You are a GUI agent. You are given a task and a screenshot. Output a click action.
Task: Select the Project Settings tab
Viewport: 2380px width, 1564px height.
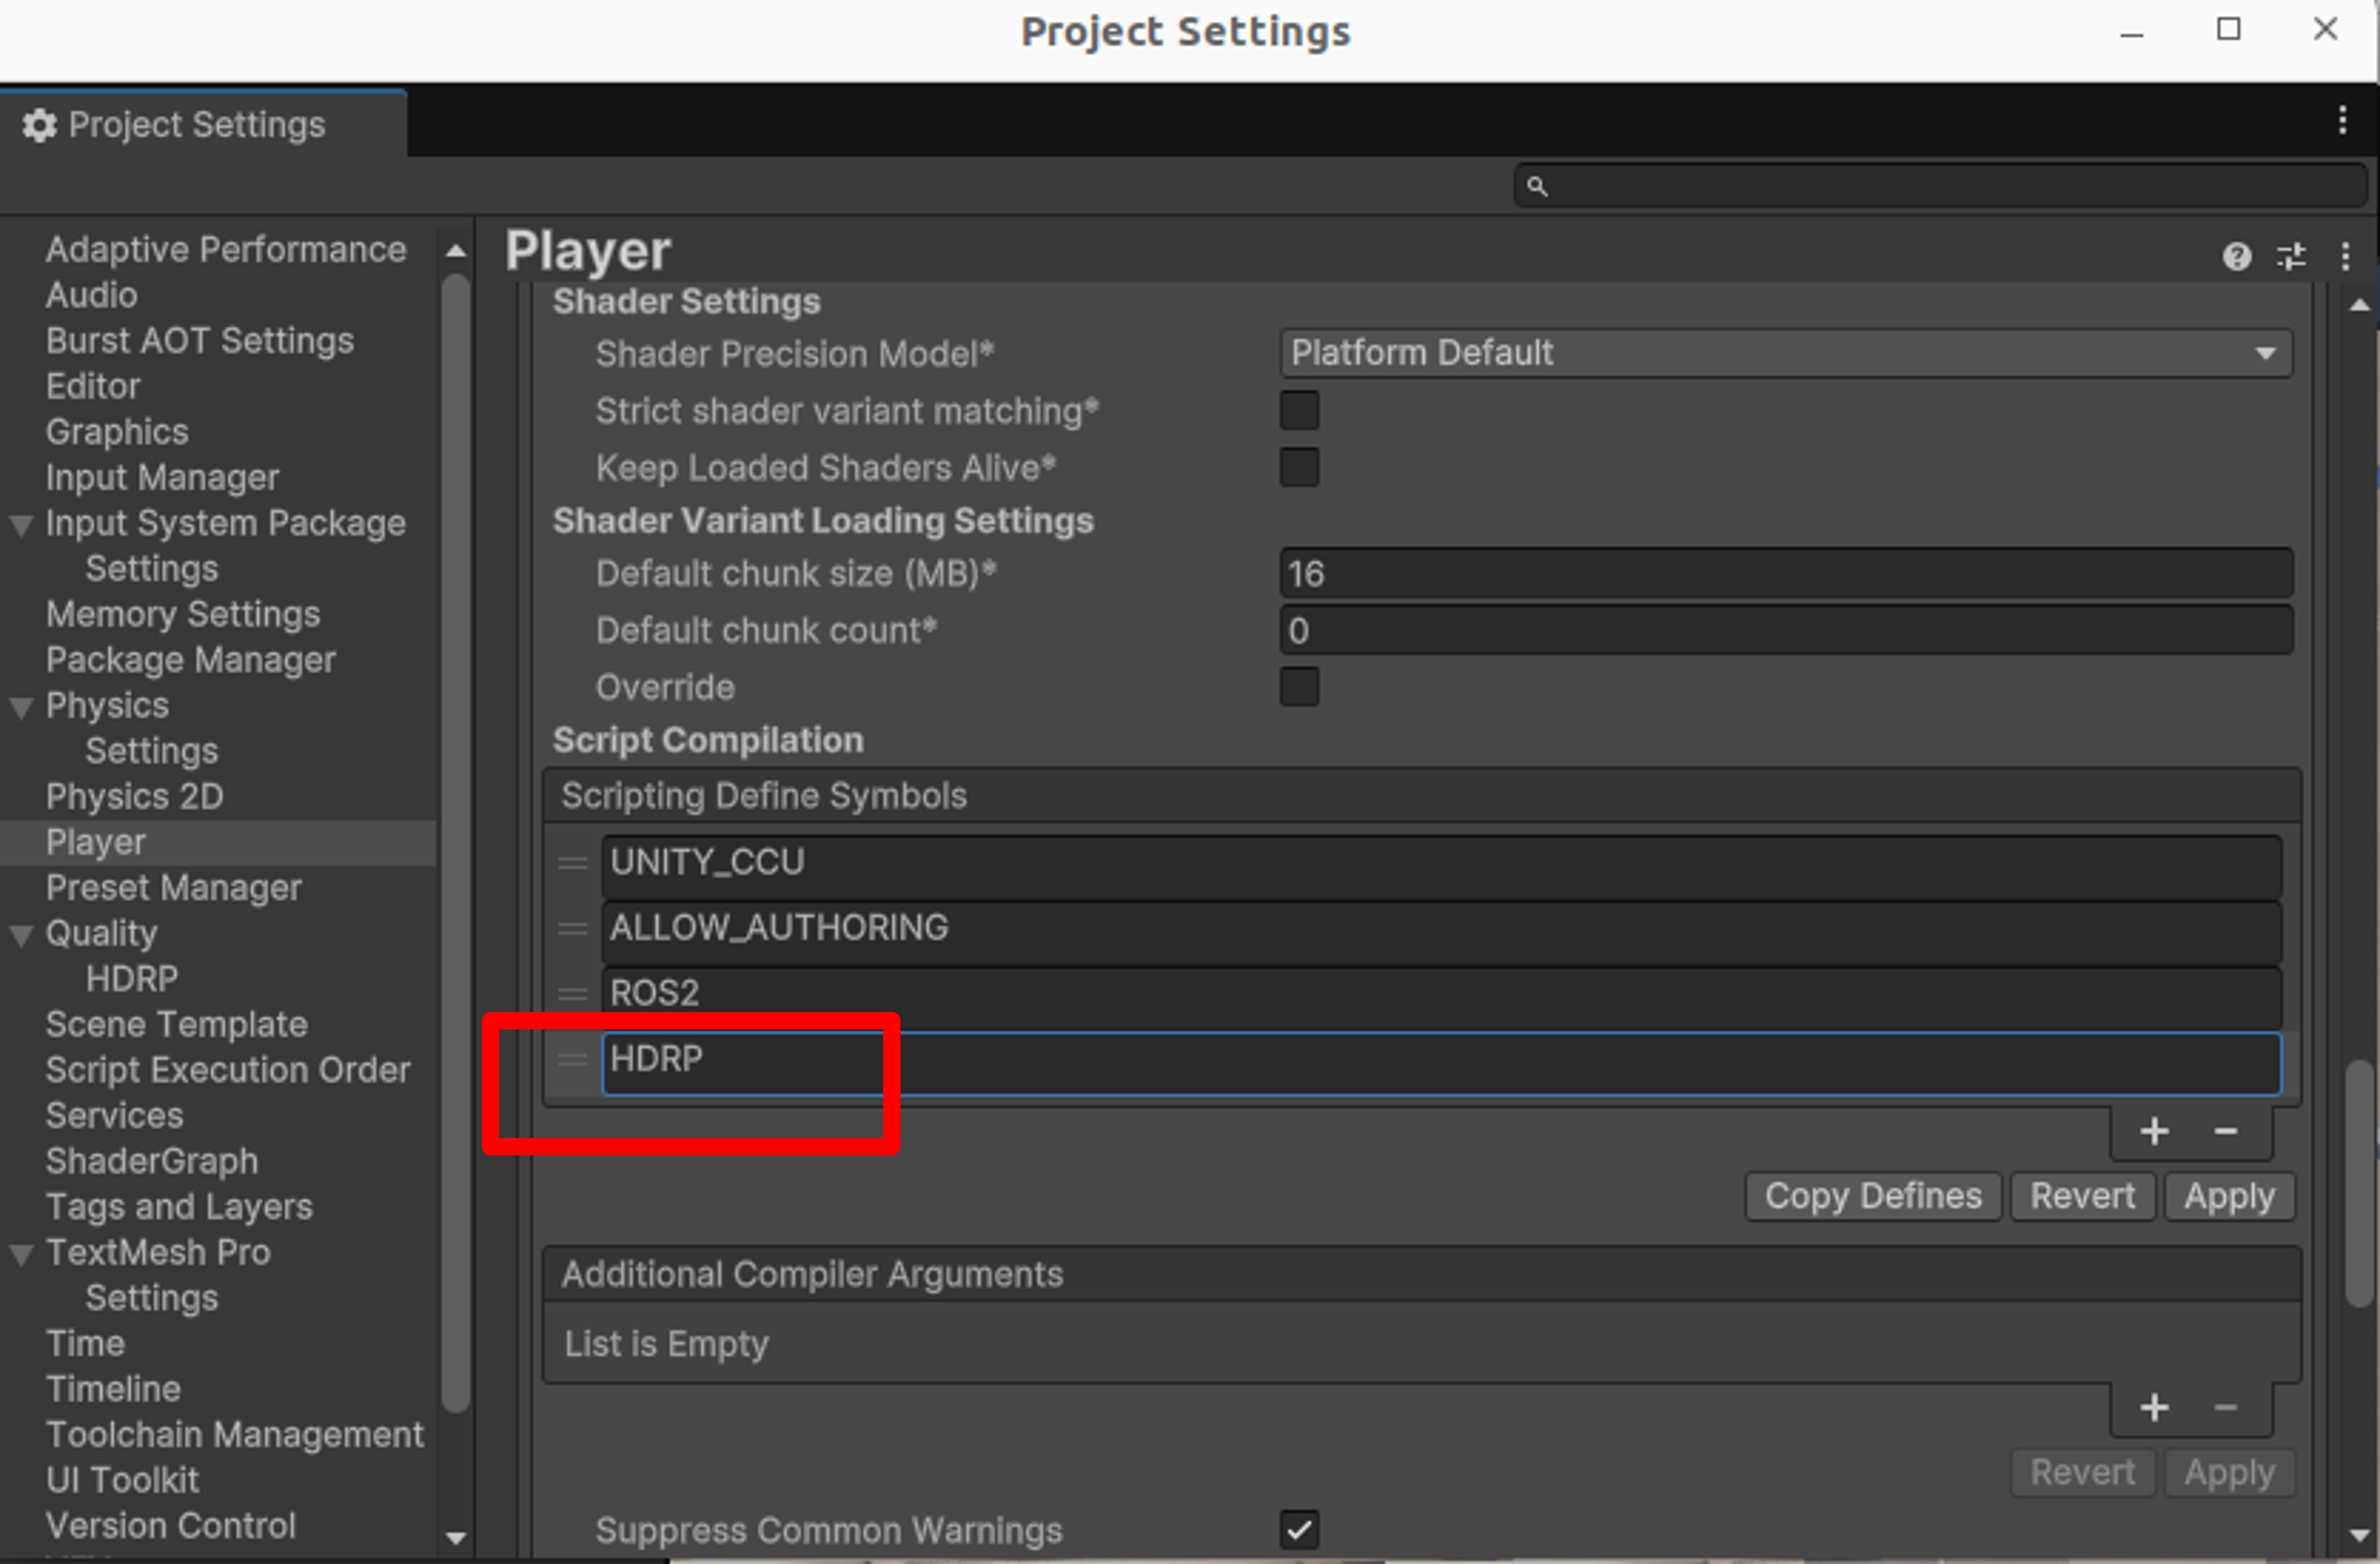coord(203,124)
